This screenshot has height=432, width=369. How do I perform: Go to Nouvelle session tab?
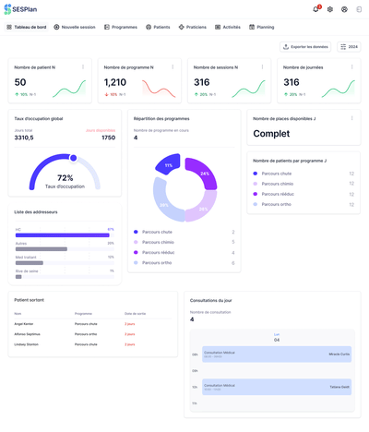coord(75,27)
